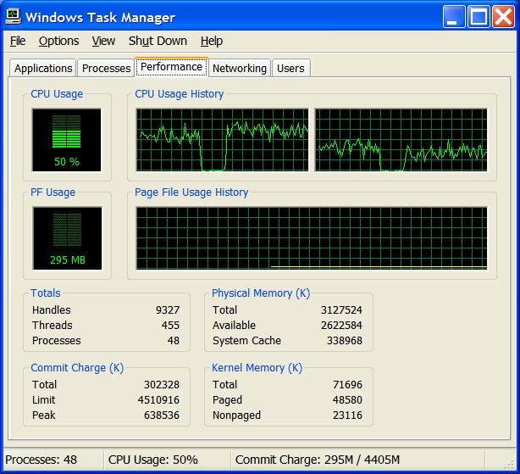
Task: Click Kernel Memory Total 71696
Action: [x=347, y=385]
